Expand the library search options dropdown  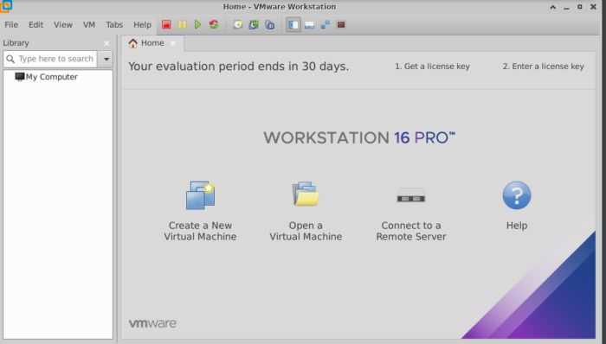pos(106,59)
